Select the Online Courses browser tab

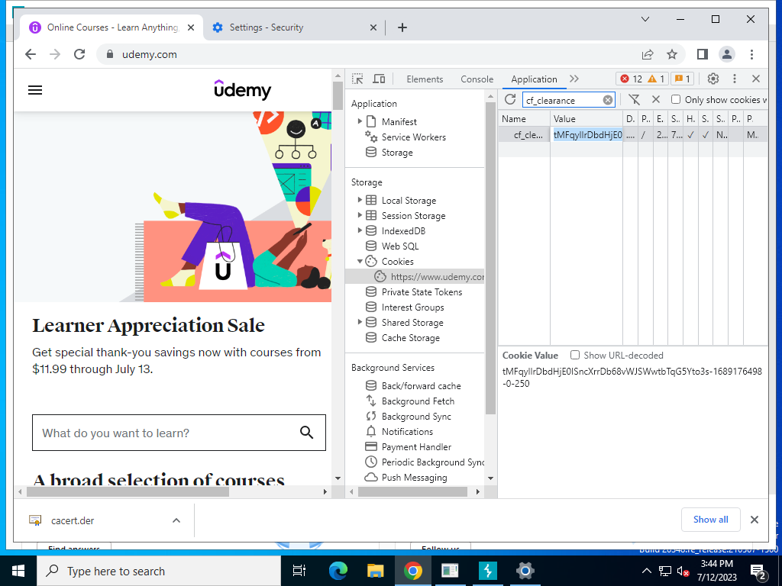click(111, 27)
